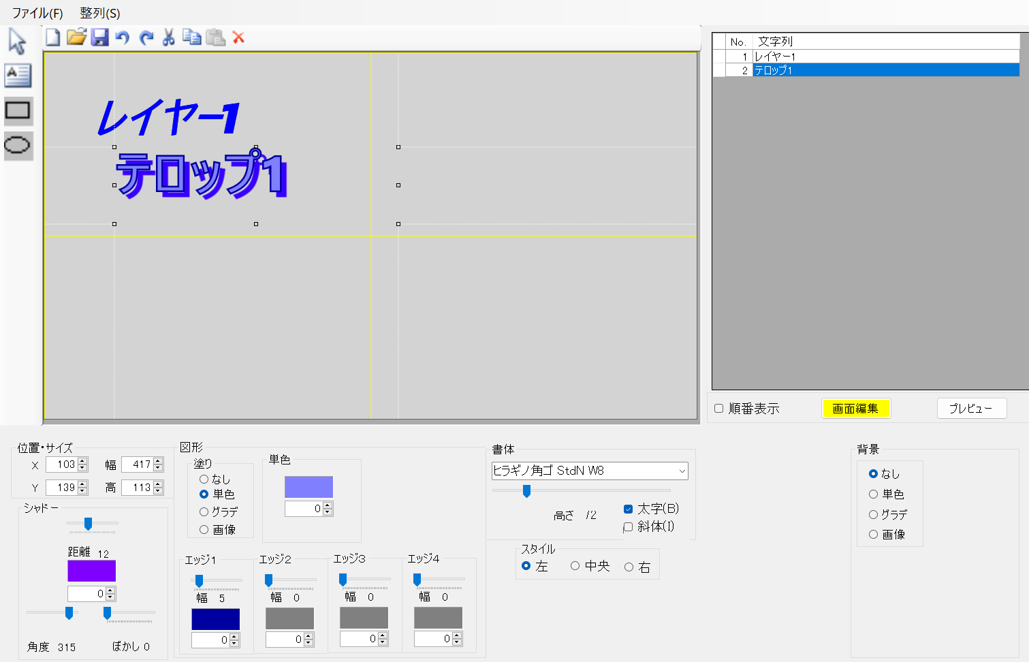Select the ellipse shape tool

click(x=18, y=144)
